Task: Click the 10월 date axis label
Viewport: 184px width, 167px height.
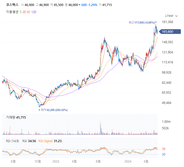Action: tap(38, 162)
